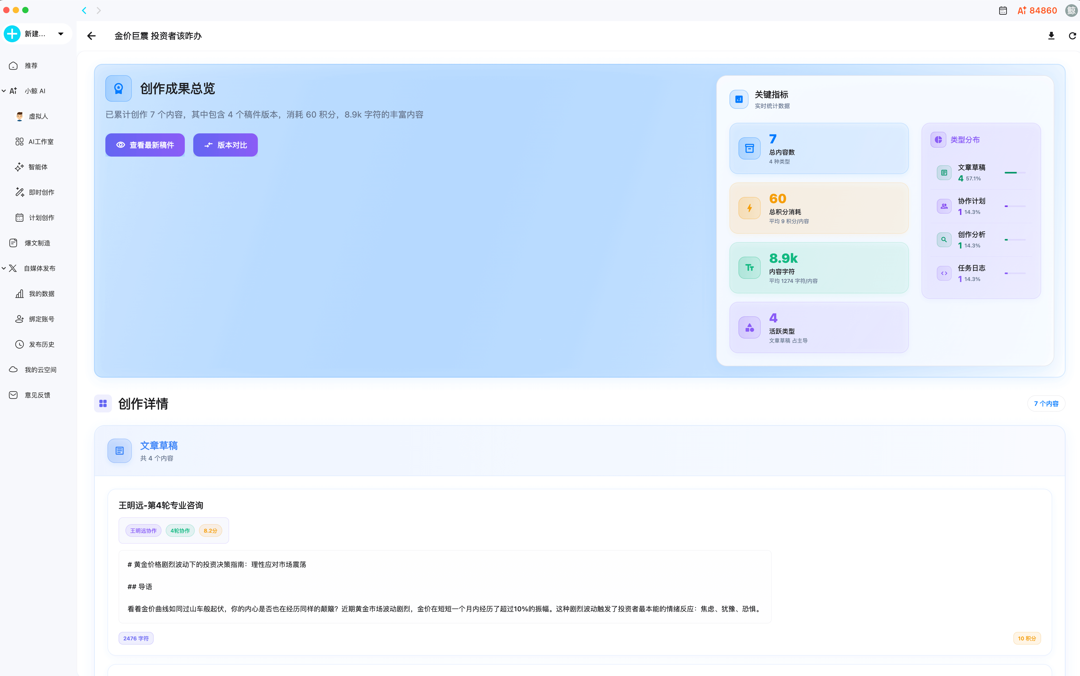The width and height of the screenshot is (1080, 676).
Task: Click the 王明远协作 tag
Action: [x=143, y=531]
